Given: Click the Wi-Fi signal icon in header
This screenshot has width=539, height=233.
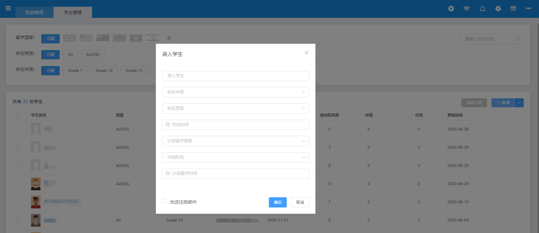Looking at the screenshot, I should coord(467,8).
